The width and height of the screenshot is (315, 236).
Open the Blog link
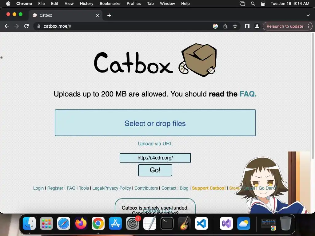[184, 188]
